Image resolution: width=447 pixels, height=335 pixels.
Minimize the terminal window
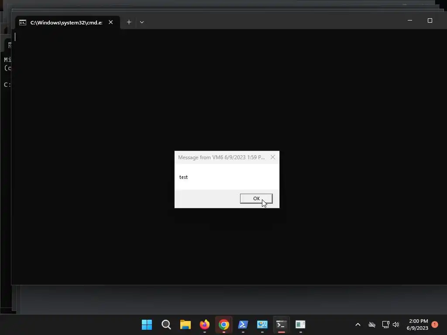point(409,21)
